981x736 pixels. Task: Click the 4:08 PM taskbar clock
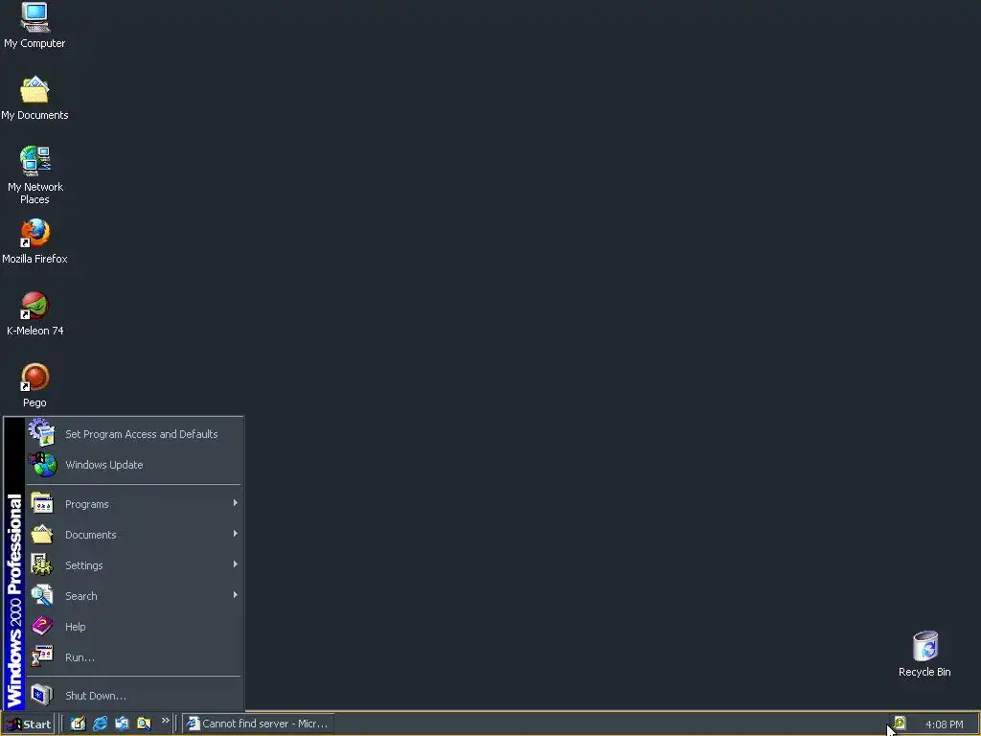[x=944, y=724]
